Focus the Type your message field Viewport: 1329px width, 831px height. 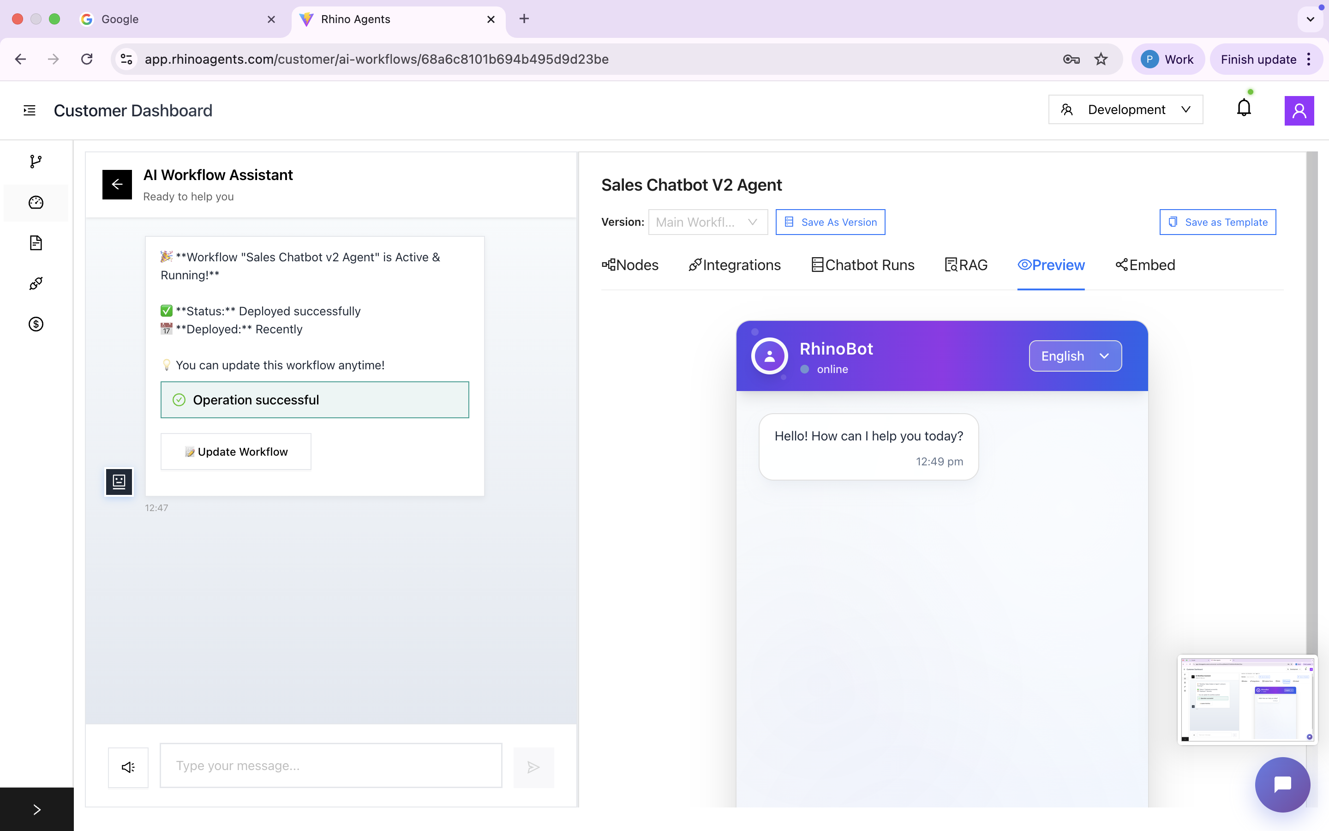331,765
